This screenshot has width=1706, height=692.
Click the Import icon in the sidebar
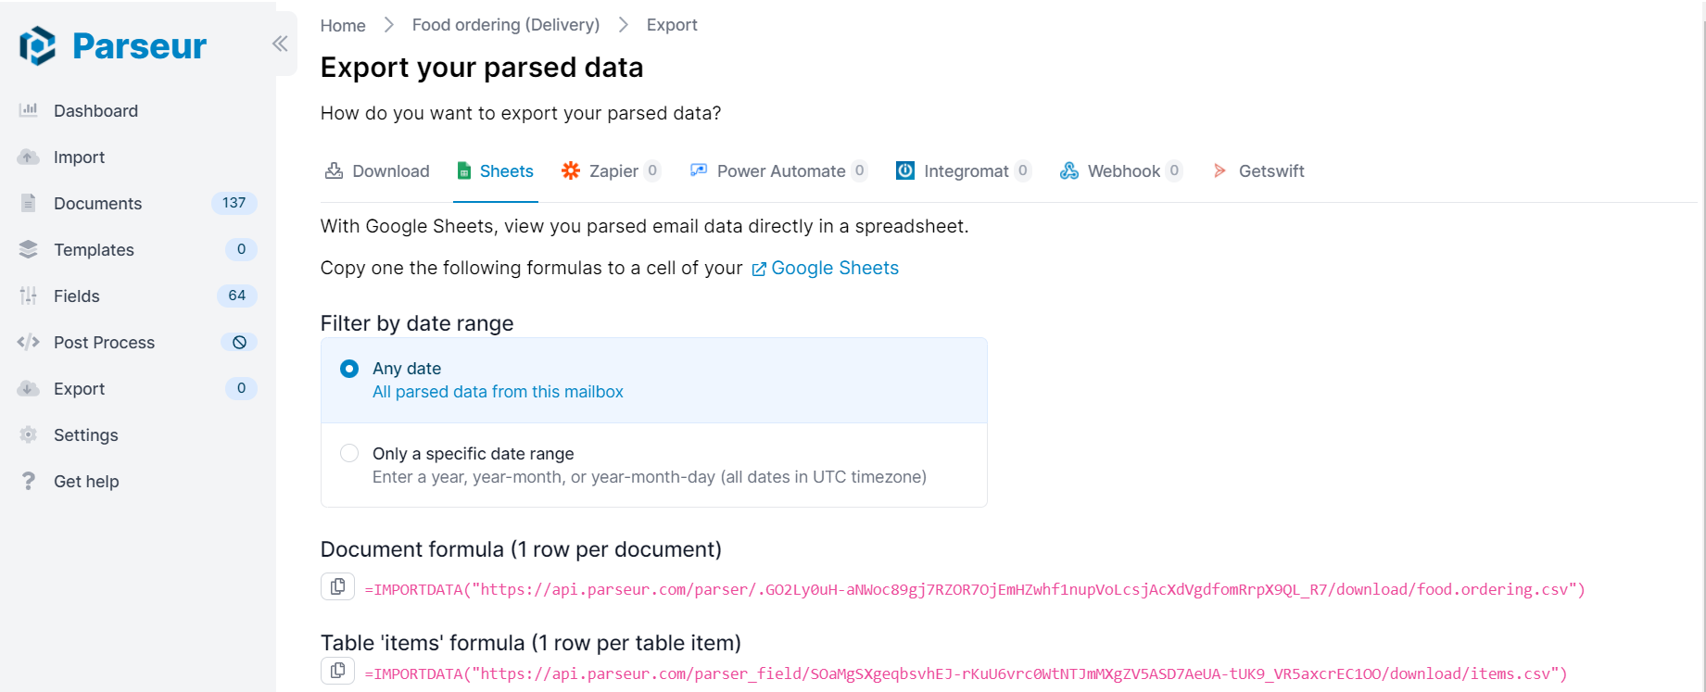click(x=29, y=157)
